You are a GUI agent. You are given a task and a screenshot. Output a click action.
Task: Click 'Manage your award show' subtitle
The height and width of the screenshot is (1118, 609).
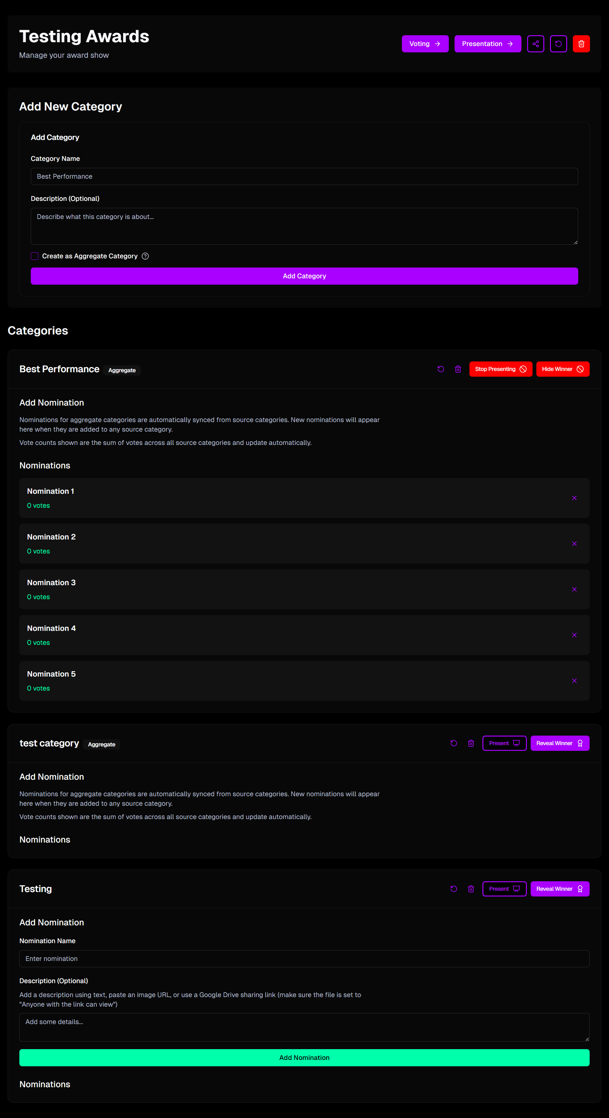pyautogui.click(x=64, y=55)
